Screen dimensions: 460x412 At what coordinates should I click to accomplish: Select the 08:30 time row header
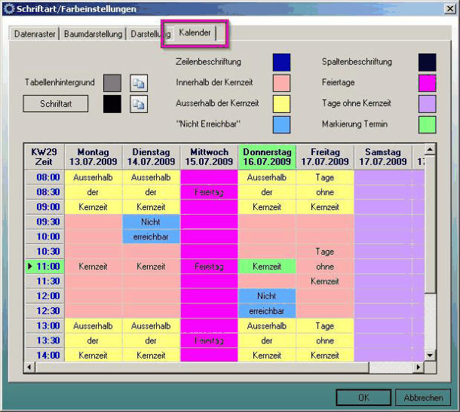(x=44, y=192)
